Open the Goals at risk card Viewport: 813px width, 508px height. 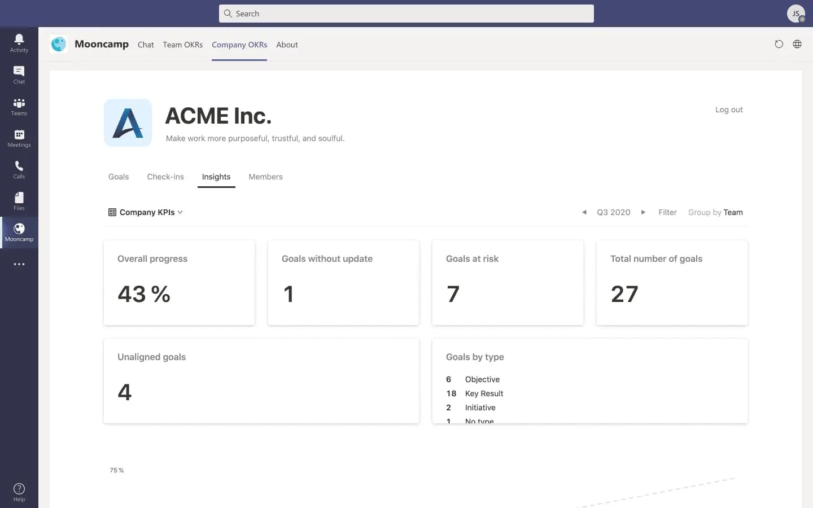click(508, 283)
